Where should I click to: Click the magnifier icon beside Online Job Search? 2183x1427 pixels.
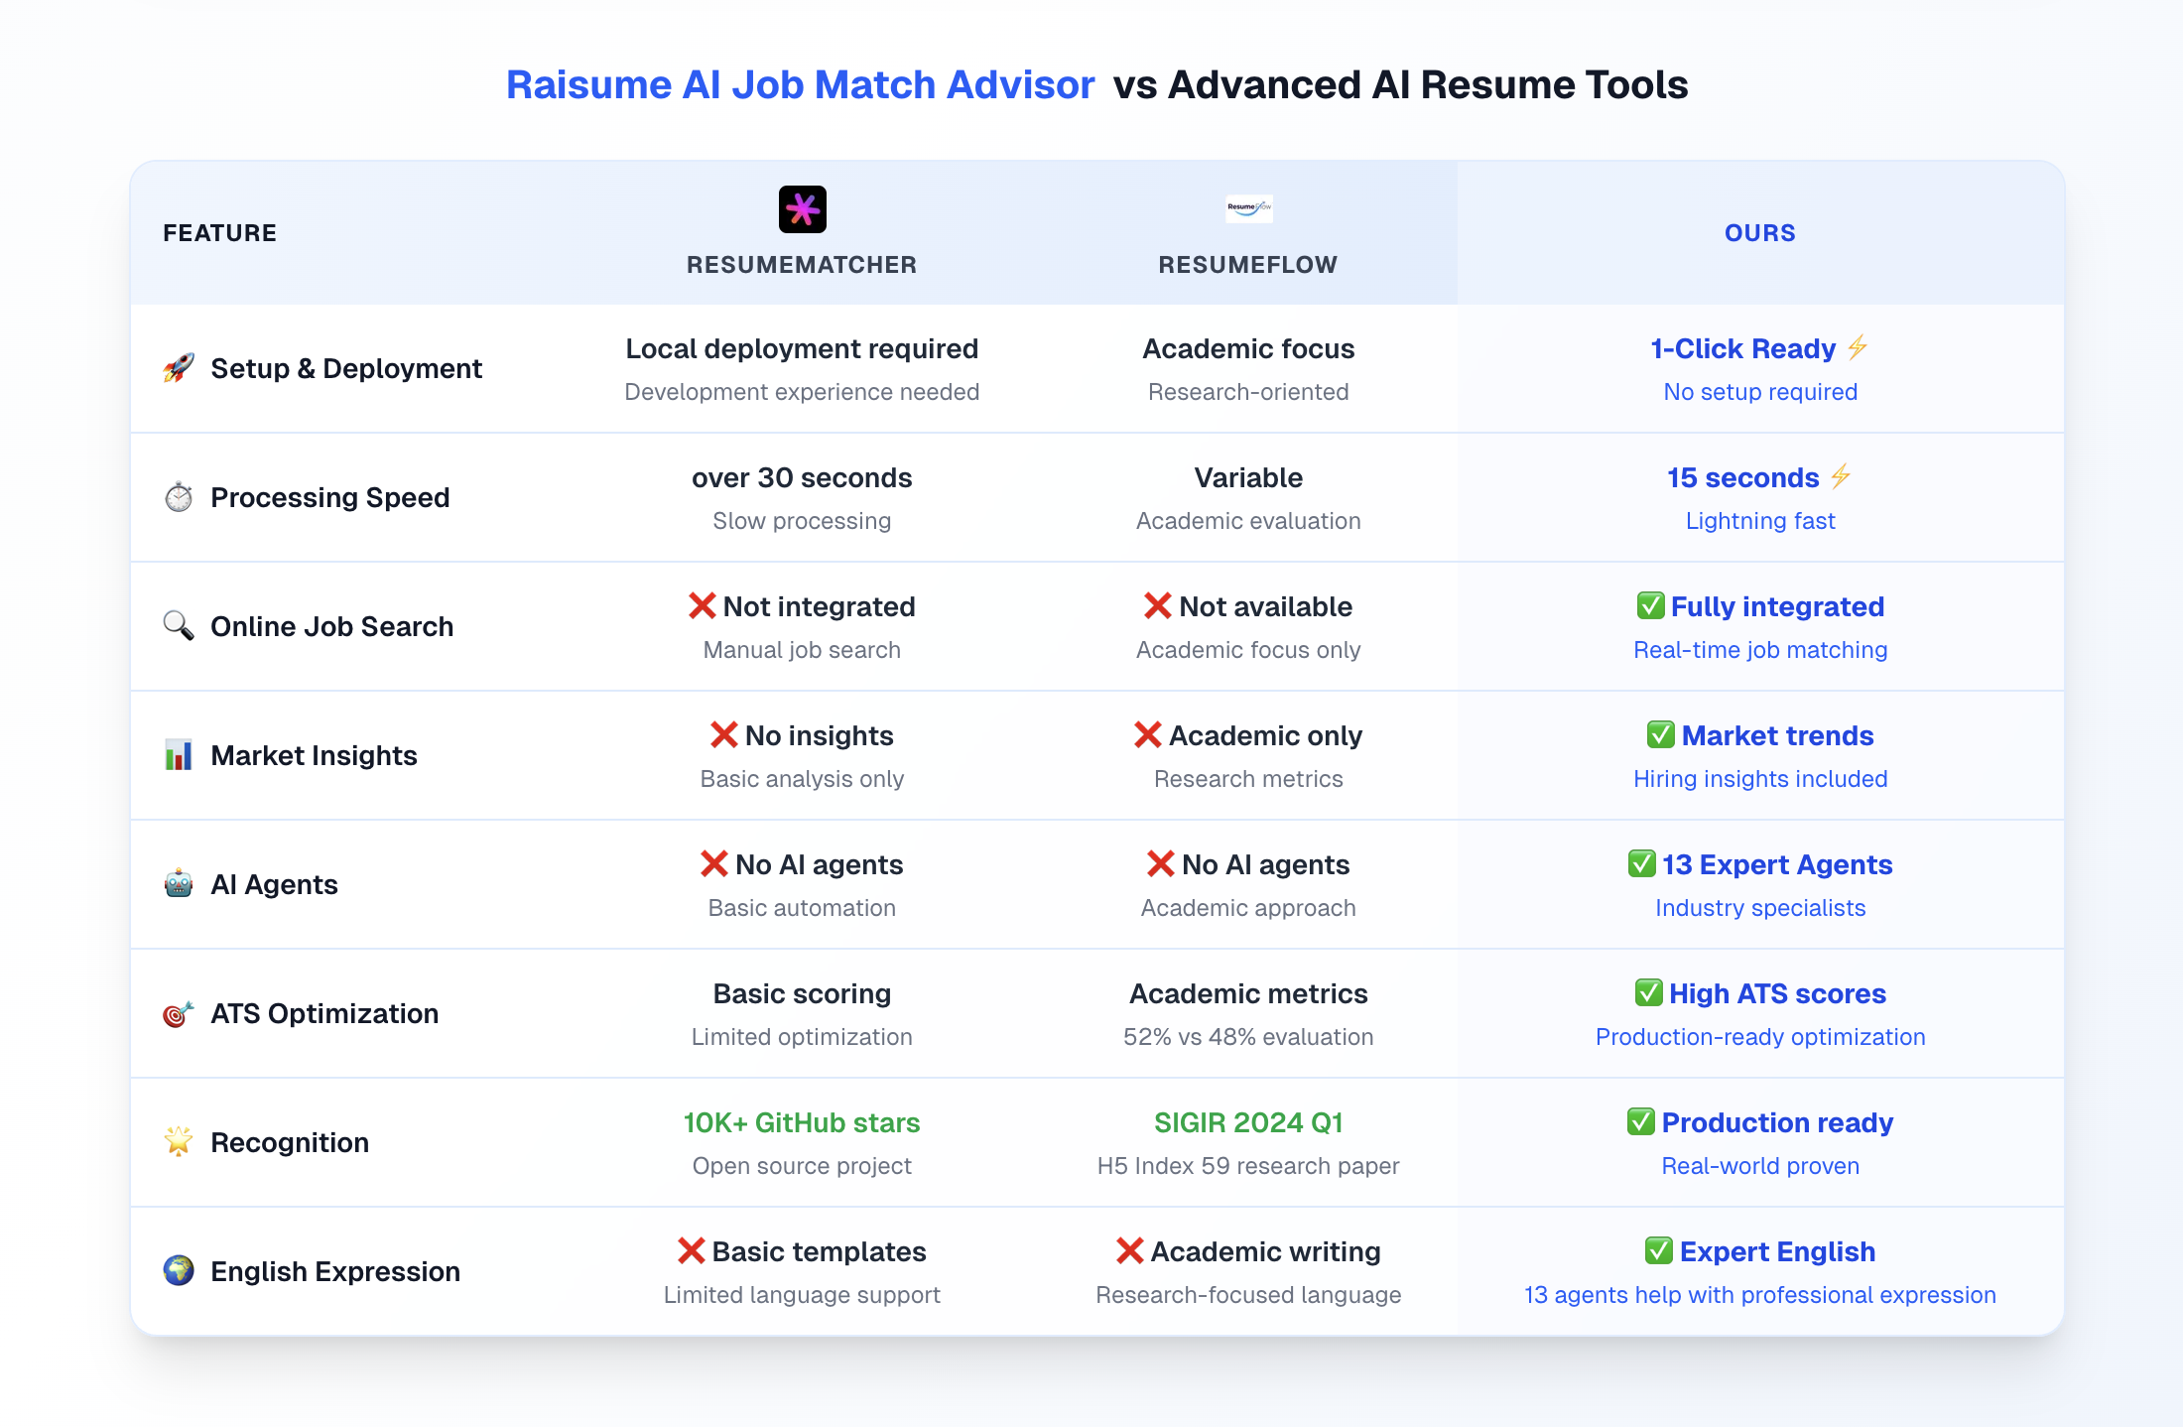(179, 626)
